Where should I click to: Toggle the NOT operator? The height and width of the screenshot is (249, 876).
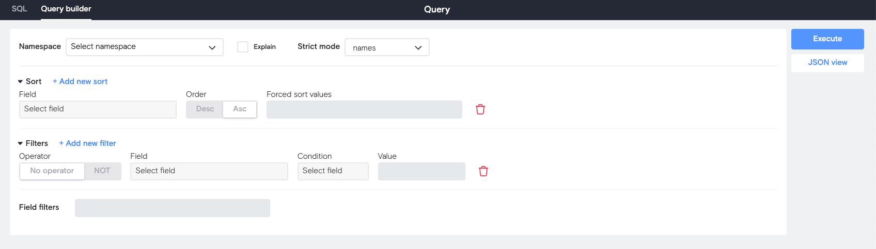pyautogui.click(x=102, y=171)
